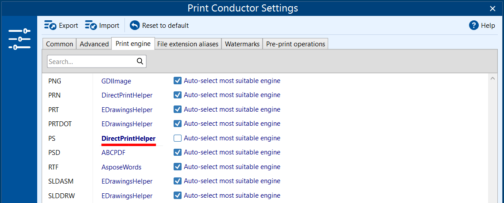The height and width of the screenshot is (203, 504).
Task: Open DirectPrintHelper engine dropdown for PS
Action: pyautogui.click(x=128, y=139)
